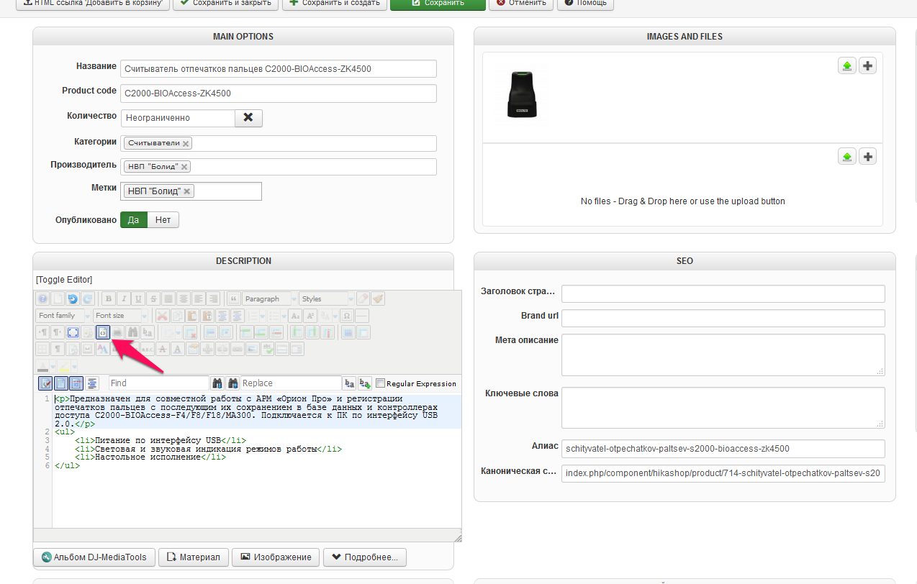This screenshot has height=584, width=917.
Task: Click the upload icon in files section
Action: pyautogui.click(x=847, y=156)
